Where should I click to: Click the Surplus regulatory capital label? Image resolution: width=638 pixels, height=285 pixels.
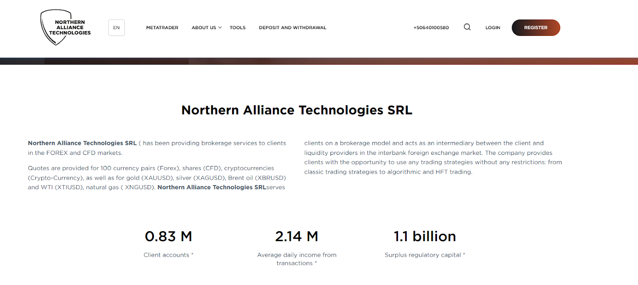point(425,255)
